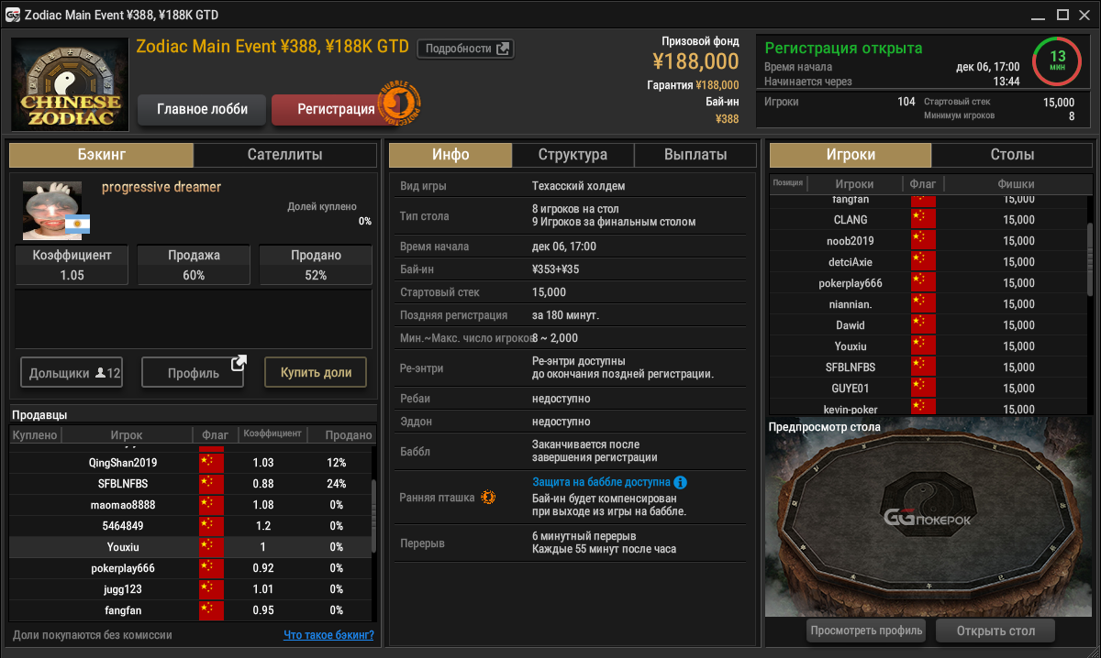Screen dimensions: 1101x658
Task: Switch to the Сателлиты tab
Action: coord(285,155)
